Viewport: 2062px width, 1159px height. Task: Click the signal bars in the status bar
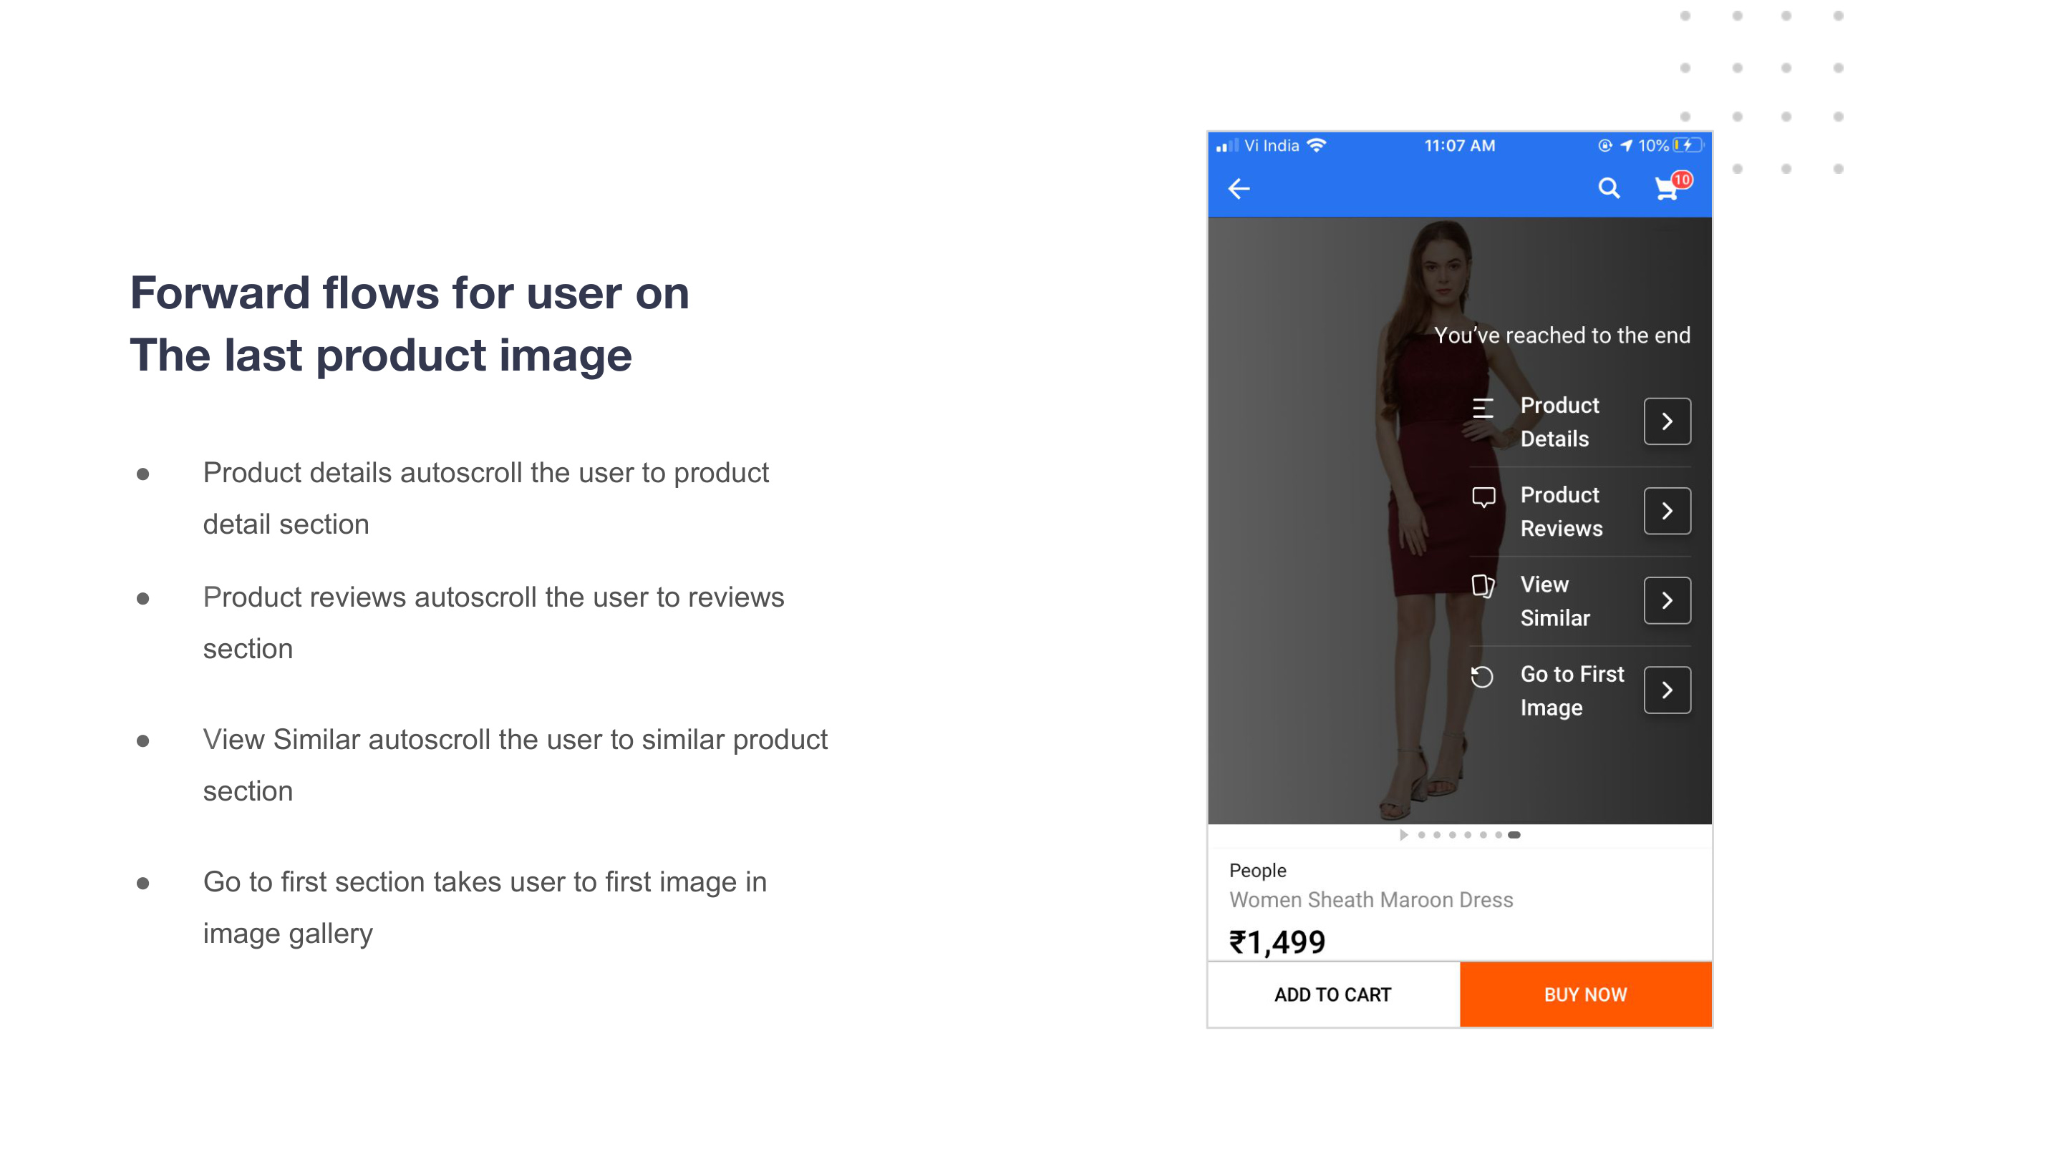pyautogui.click(x=1226, y=145)
